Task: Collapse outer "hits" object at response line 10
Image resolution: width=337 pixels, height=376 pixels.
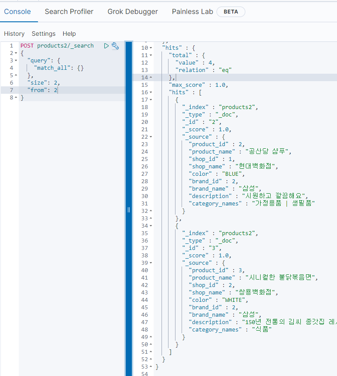Action: click(151, 48)
